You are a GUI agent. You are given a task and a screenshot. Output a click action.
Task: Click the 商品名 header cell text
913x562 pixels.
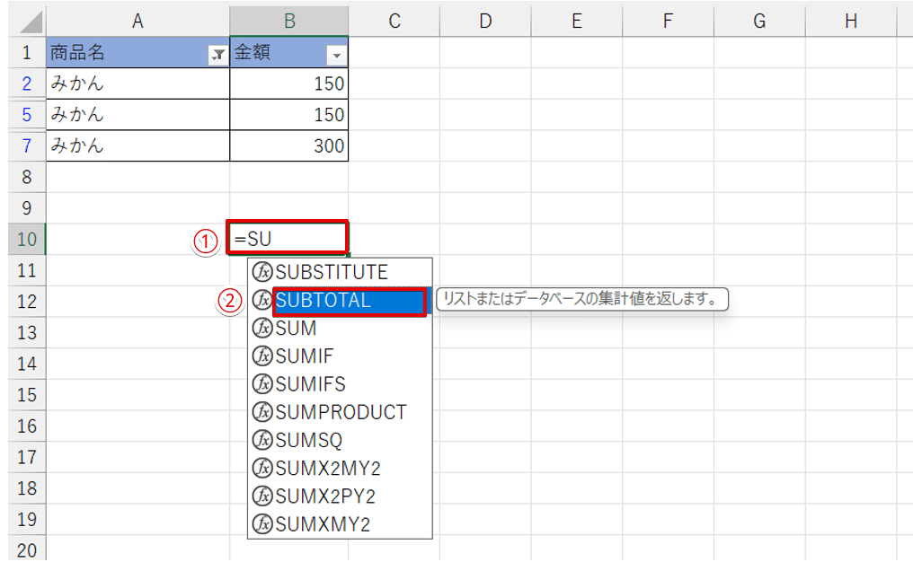pyautogui.click(x=77, y=52)
